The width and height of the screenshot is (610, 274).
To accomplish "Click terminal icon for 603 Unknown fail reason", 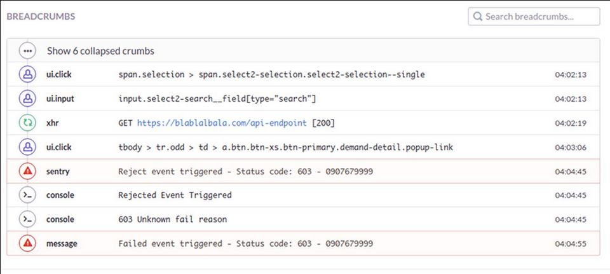I will click(x=27, y=219).
